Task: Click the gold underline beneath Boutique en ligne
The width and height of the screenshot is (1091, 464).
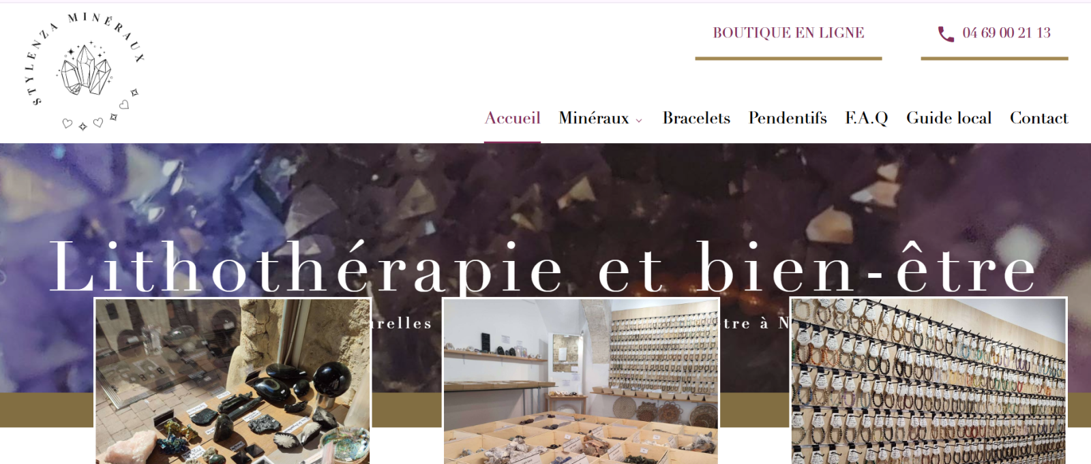Action: pos(788,59)
